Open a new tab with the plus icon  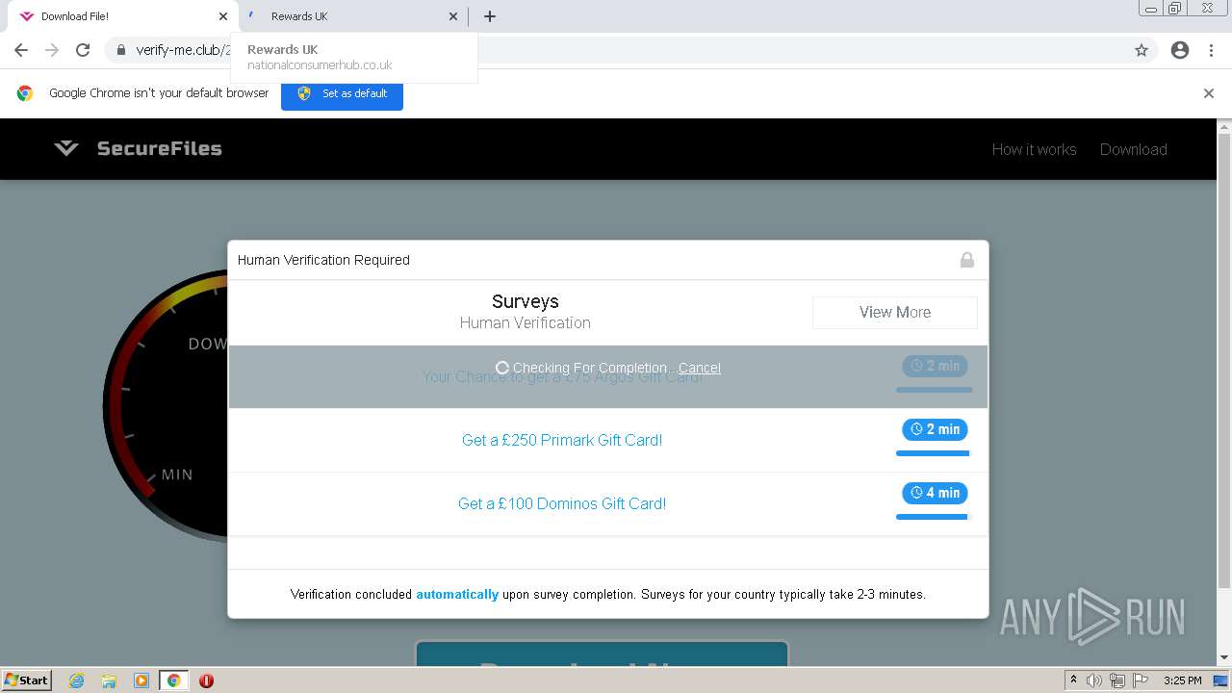[490, 16]
